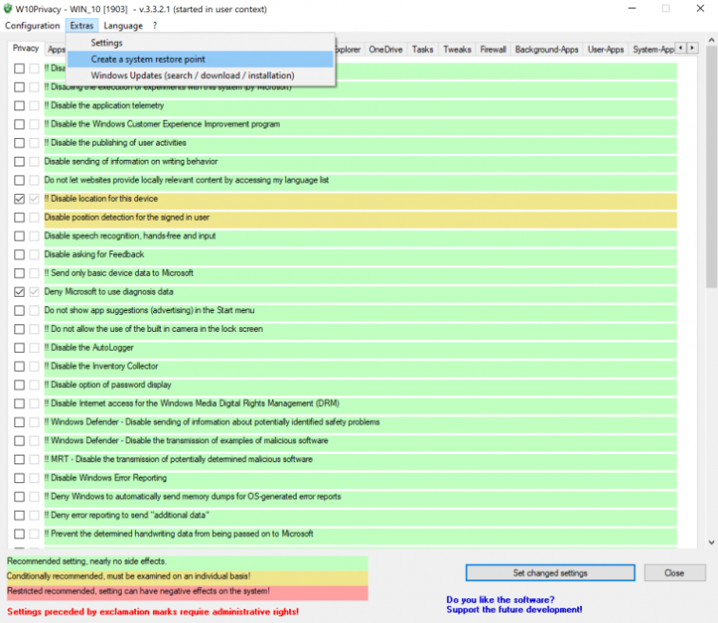Open the Background-Apps tab
Viewport: 718px width, 623px height.
547,49
